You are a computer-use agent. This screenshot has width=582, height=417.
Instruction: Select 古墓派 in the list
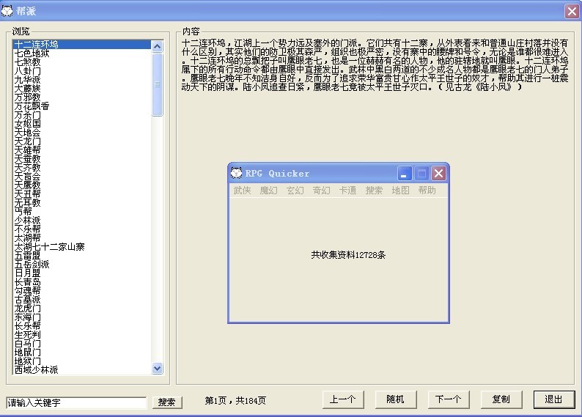82,300
